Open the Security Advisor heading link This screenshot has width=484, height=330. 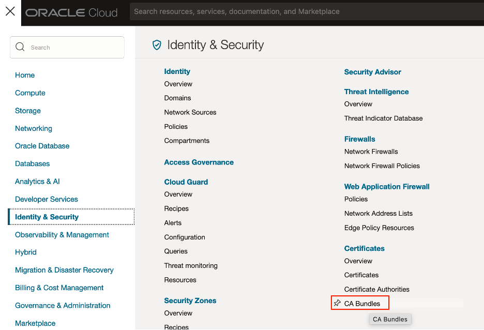pos(372,72)
